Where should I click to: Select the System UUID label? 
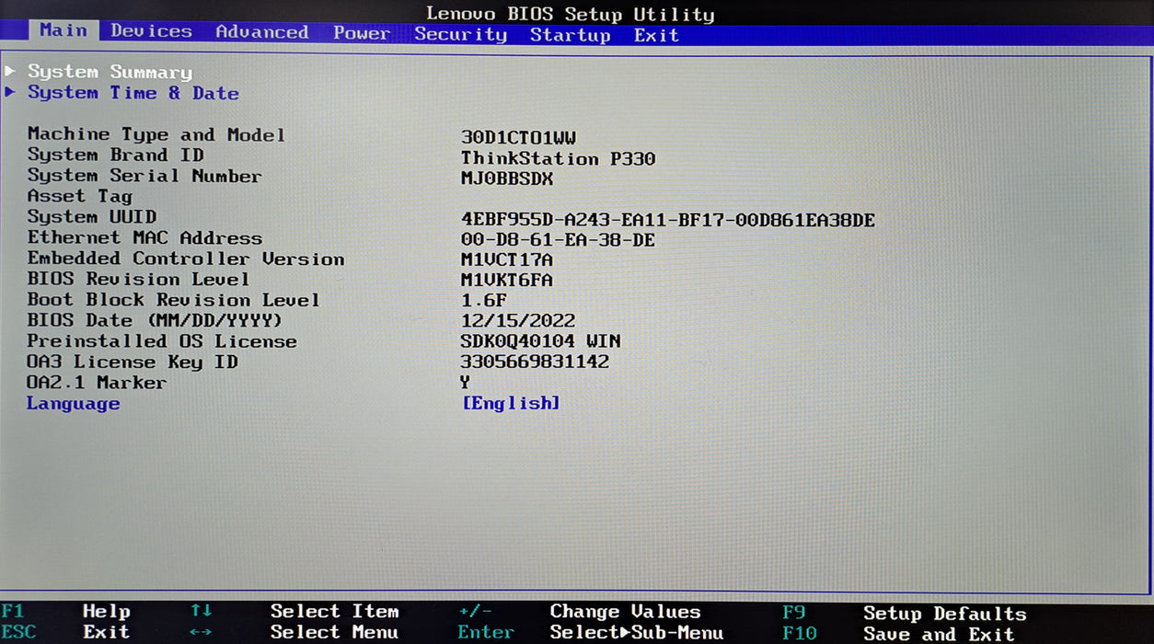(92, 217)
